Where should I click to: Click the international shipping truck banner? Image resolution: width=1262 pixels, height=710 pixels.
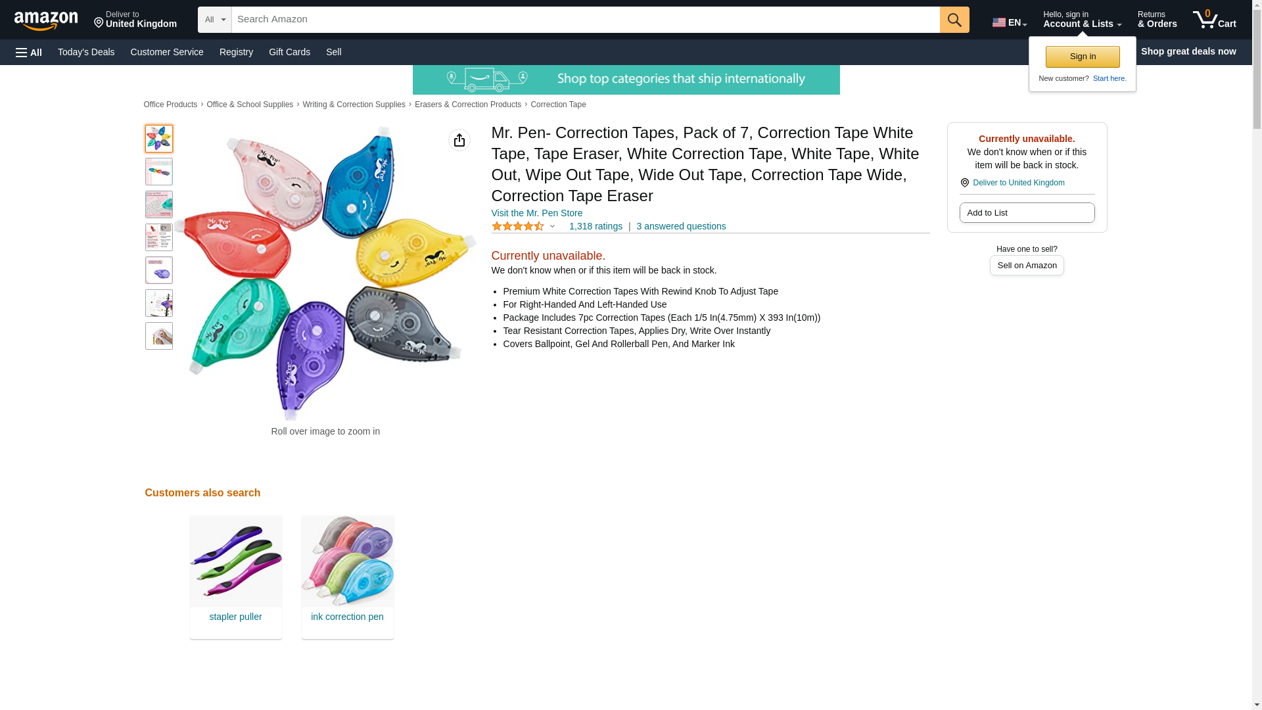tap(626, 80)
